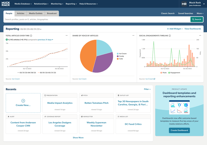The image size is (207, 145).
Task: Switch to the Articles search tab
Action: click(21, 13)
